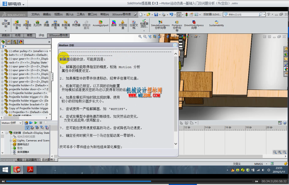Toggle the toolbar pin icon after the 3DSource零件库 menu
289x185 pixels.
[135, 14]
